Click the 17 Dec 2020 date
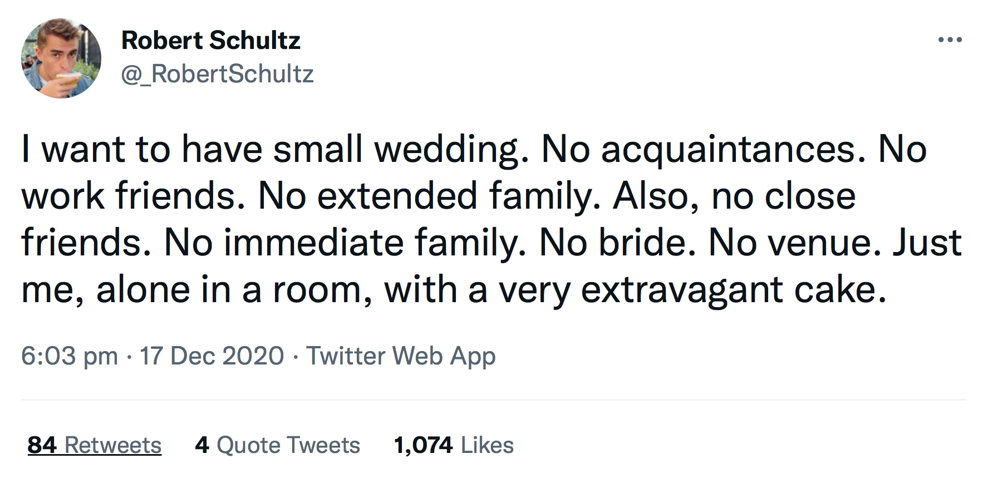 coord(212,356)
